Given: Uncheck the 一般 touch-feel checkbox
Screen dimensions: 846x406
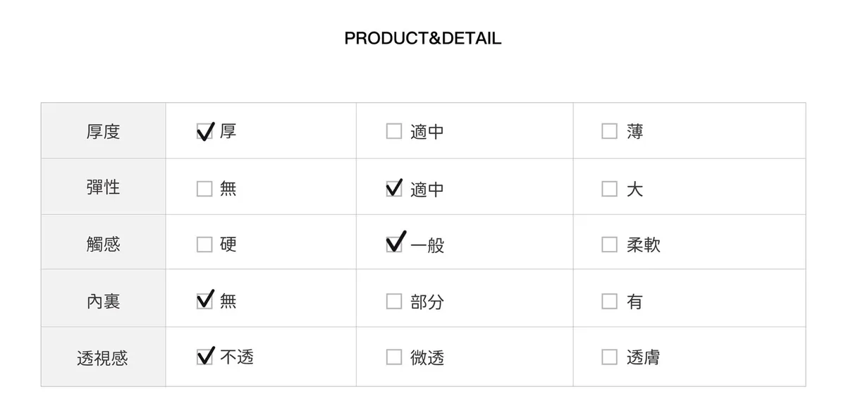Looking at the screenshot, I should coord(394,245).
